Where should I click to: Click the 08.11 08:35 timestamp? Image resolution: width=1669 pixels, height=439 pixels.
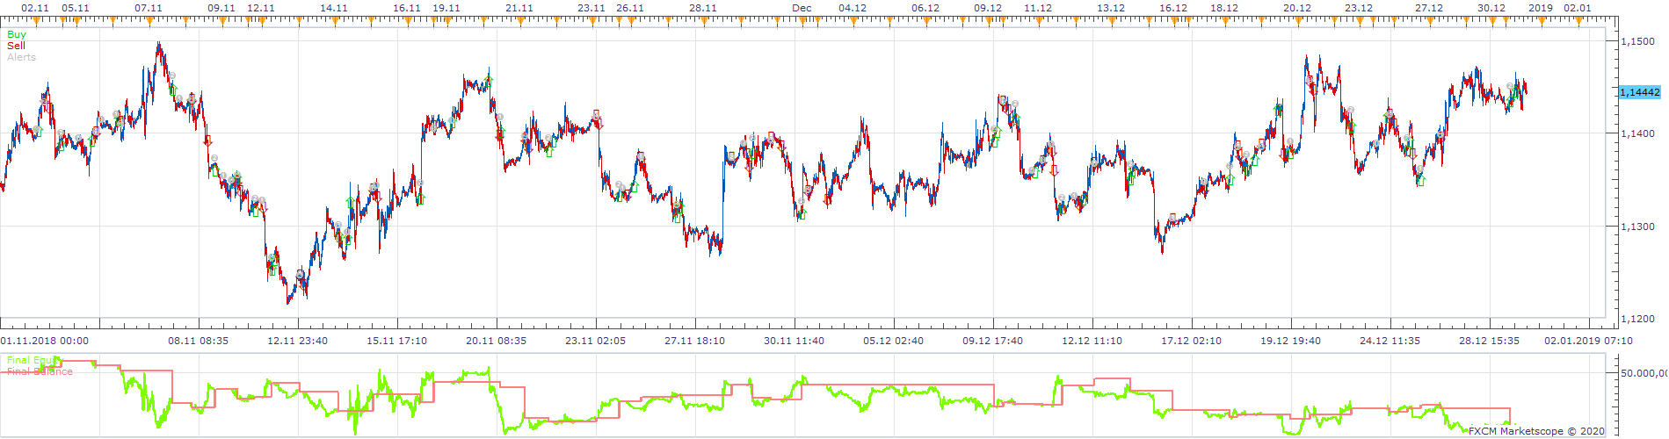click(x=199, y=341)
